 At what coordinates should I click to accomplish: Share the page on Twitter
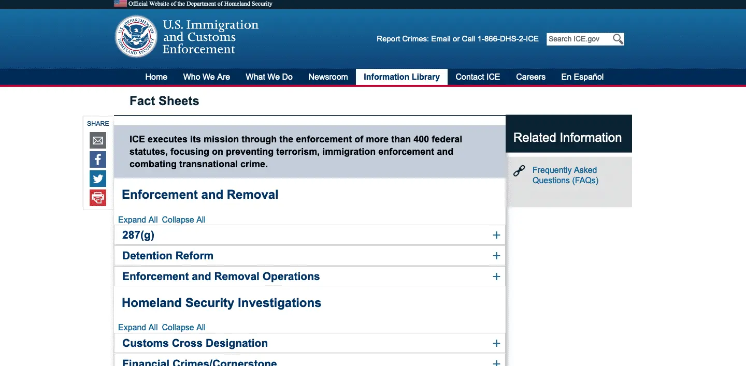click(98, 179)
